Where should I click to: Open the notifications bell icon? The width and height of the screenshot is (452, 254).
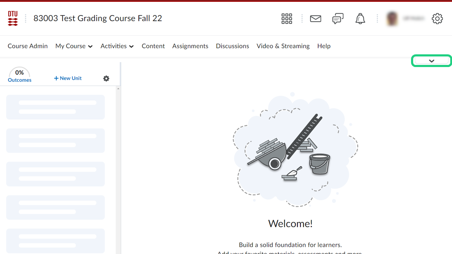coord(360,19)
